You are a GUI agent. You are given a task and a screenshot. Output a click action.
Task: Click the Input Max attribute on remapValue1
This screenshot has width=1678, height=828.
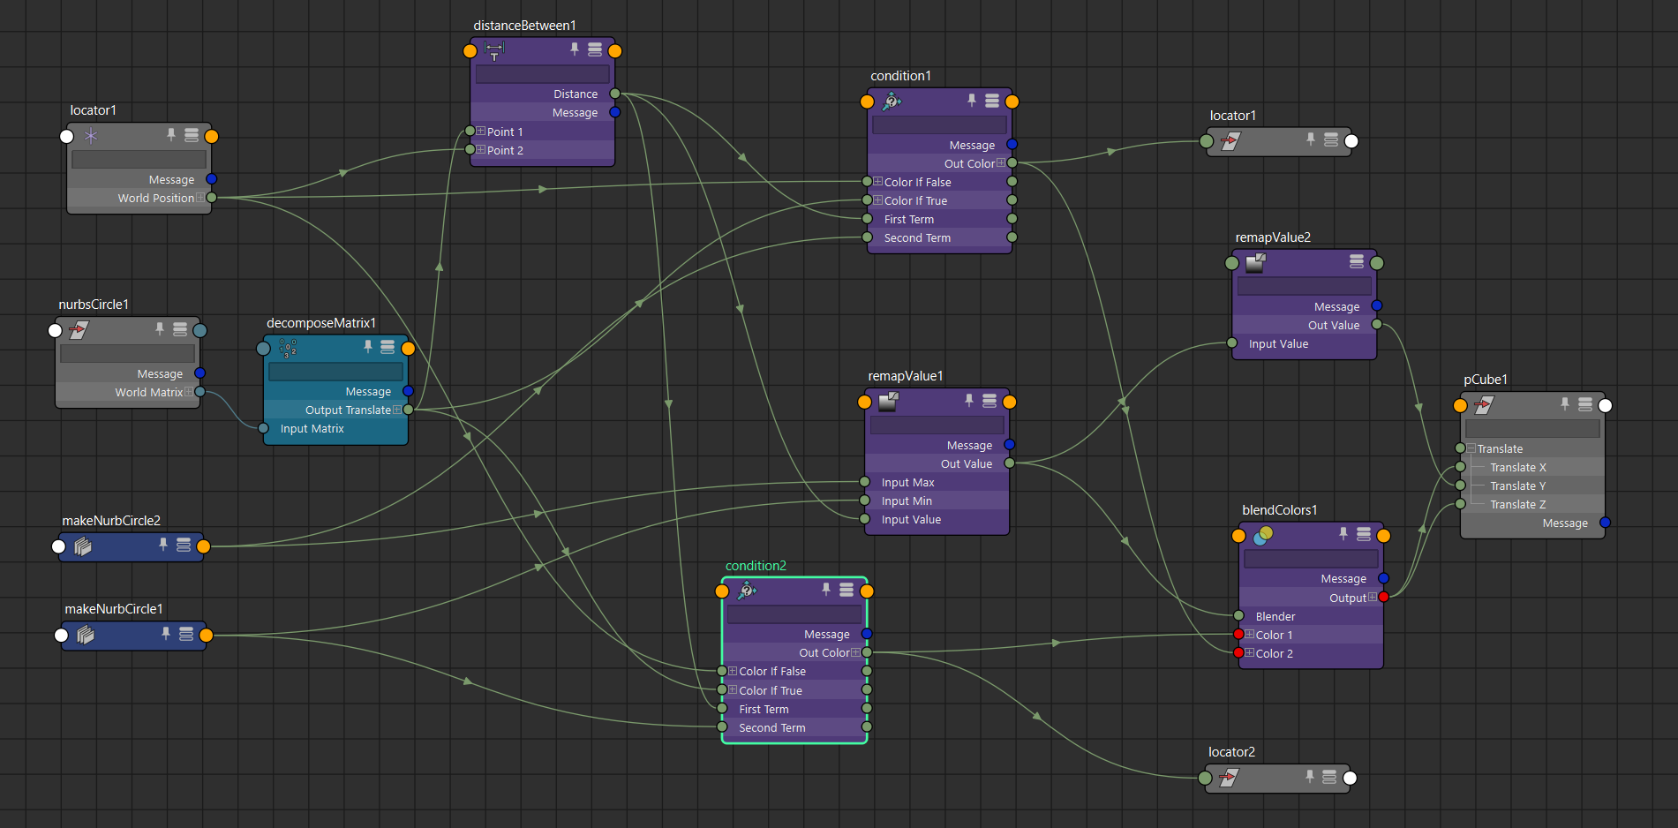click(937, 482)
